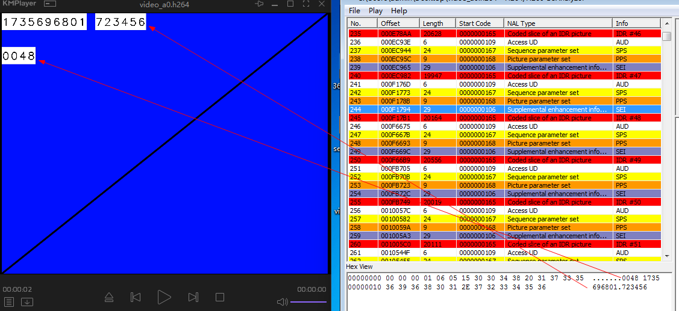Screen dimensions: 679x311
Task: Select row 236 Access UD at offset 000EC93E
Action: [504, 42]
